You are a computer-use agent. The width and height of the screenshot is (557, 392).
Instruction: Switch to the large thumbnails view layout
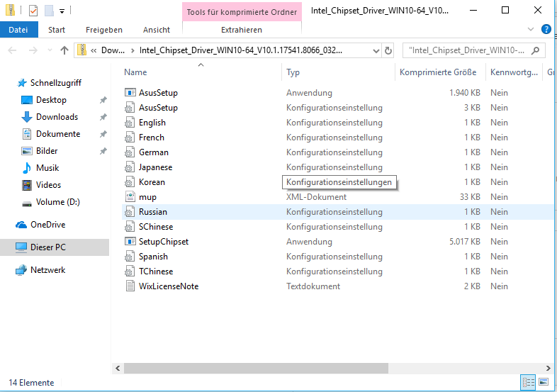click(543, 382)
